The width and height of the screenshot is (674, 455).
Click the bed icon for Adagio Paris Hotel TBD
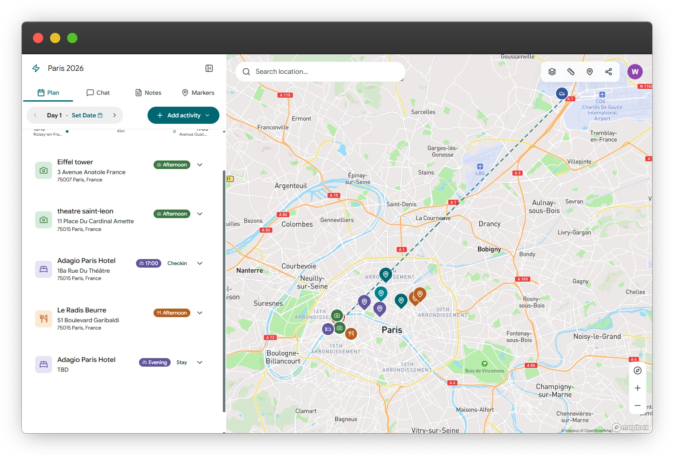click(x=44, y=365)
